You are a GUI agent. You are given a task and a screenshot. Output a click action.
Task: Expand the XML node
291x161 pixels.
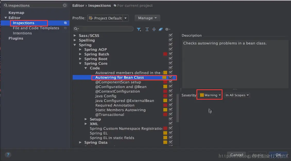86,124
